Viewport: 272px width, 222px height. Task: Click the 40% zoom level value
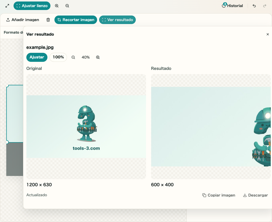[x=86, y=57]
